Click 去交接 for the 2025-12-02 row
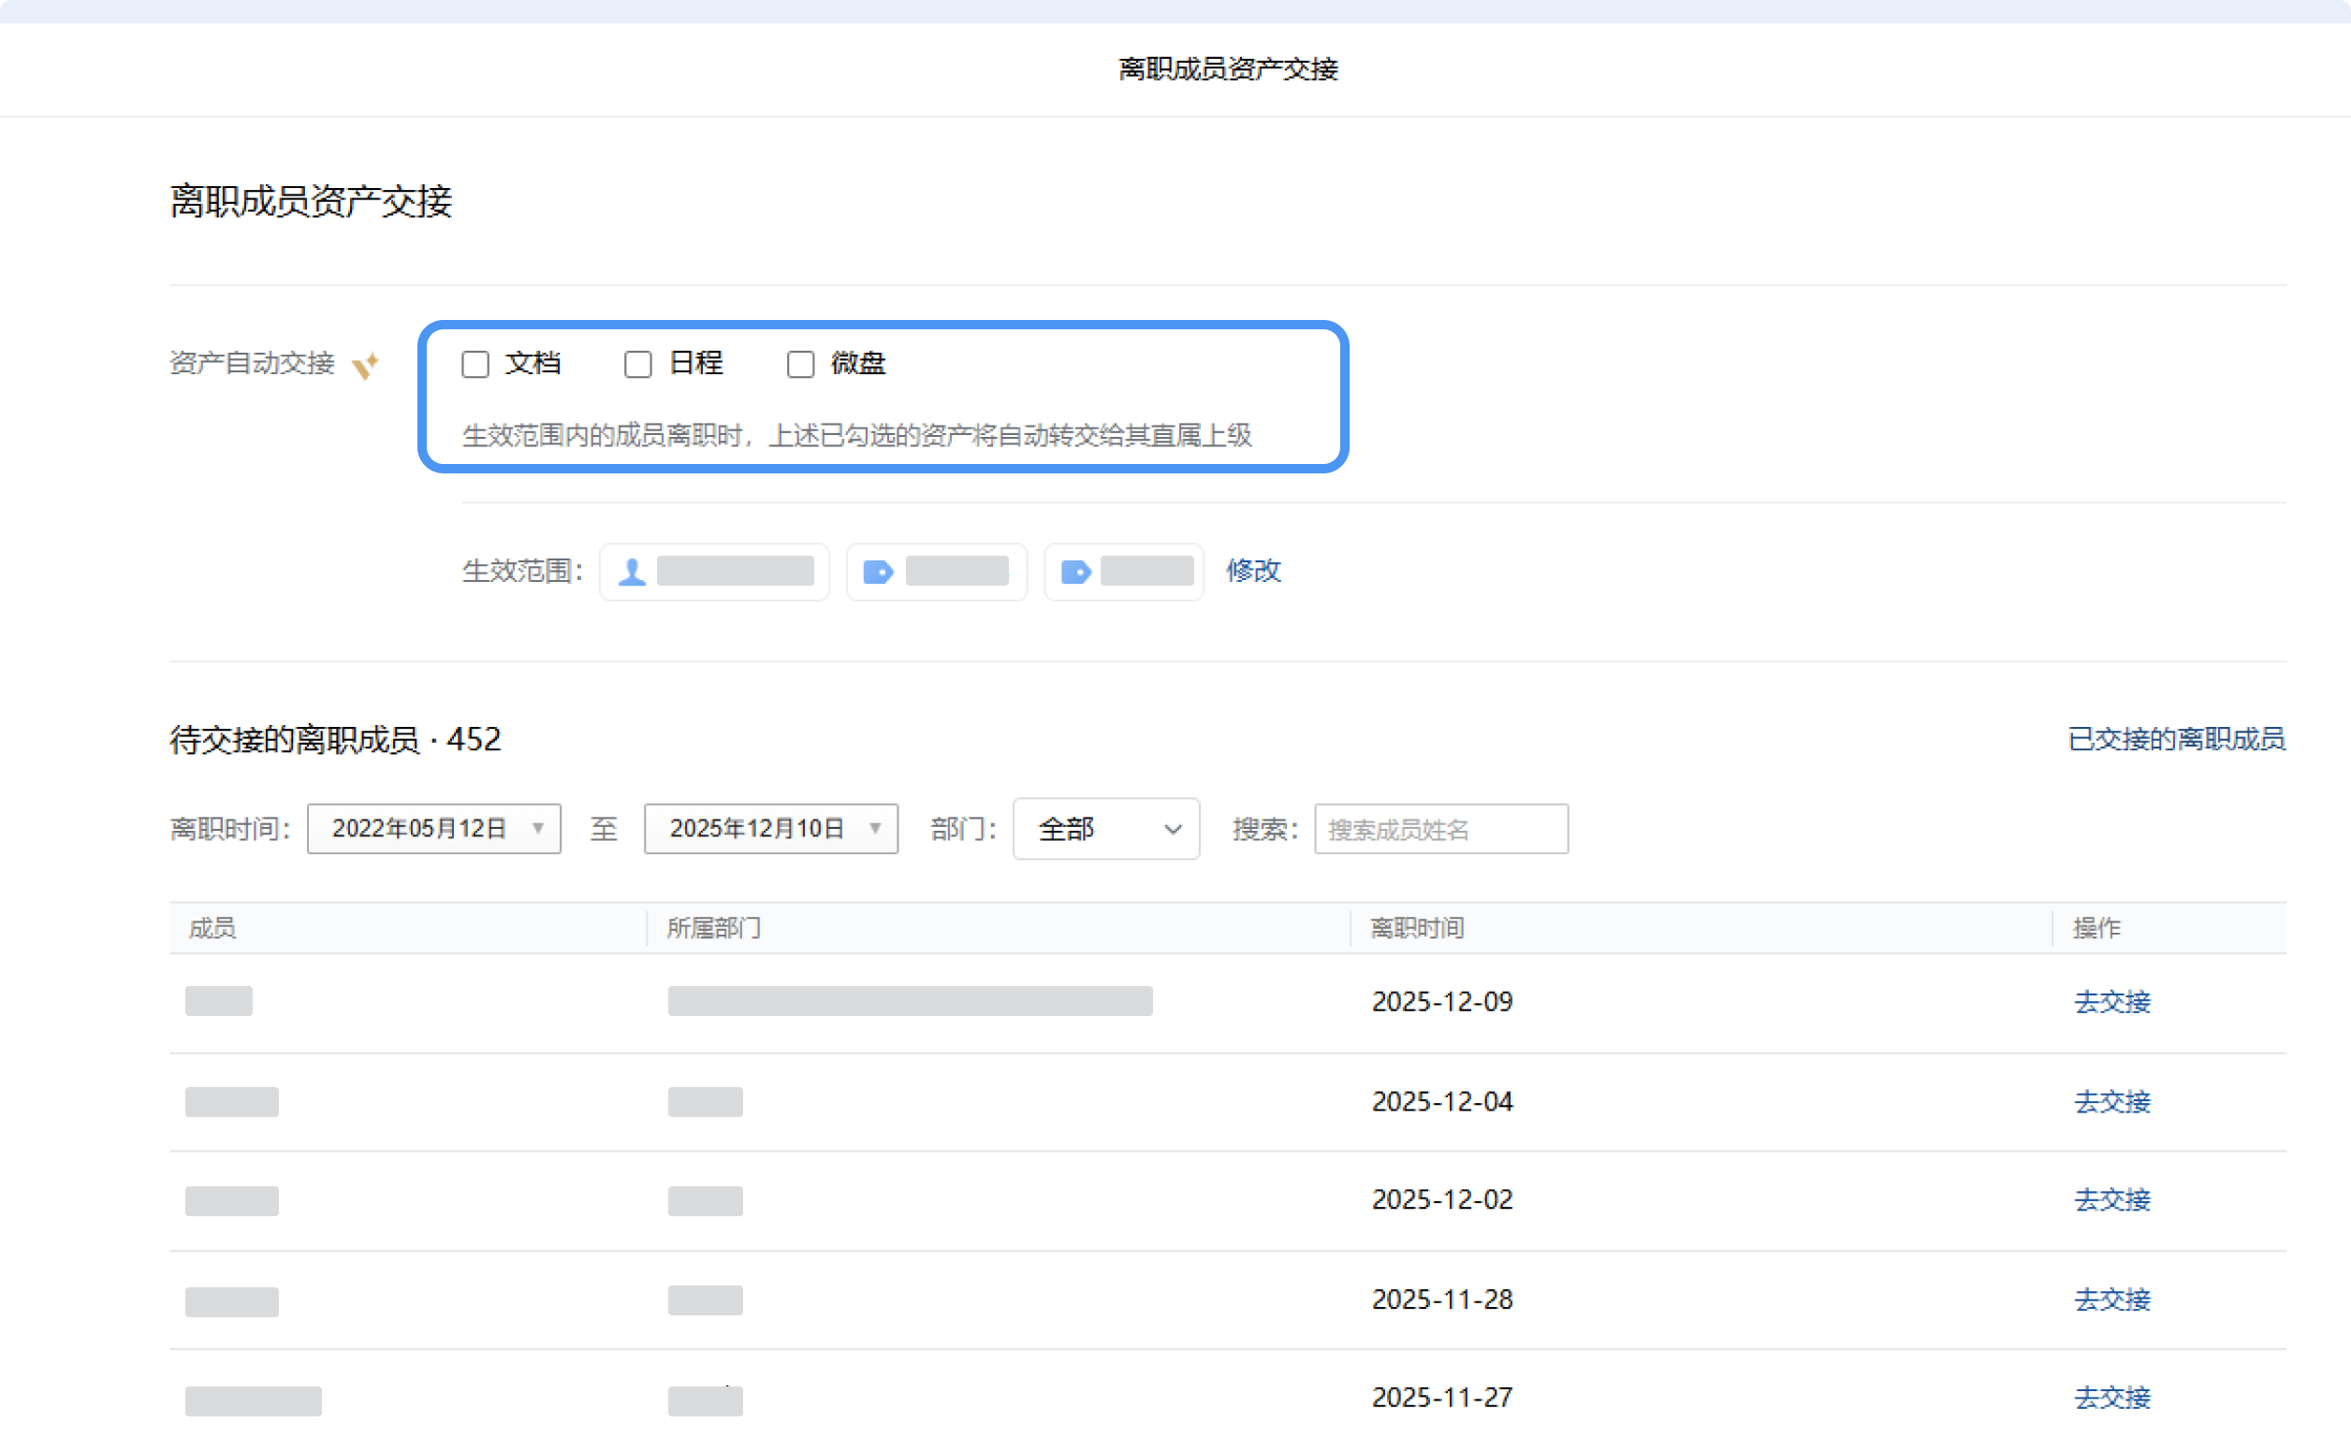This screenshot has width=2351, height=1437. pos(2112,1199)
